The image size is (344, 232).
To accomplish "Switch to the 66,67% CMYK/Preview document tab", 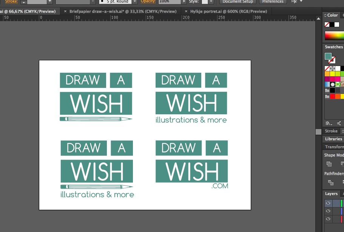I will click(29, 11).
